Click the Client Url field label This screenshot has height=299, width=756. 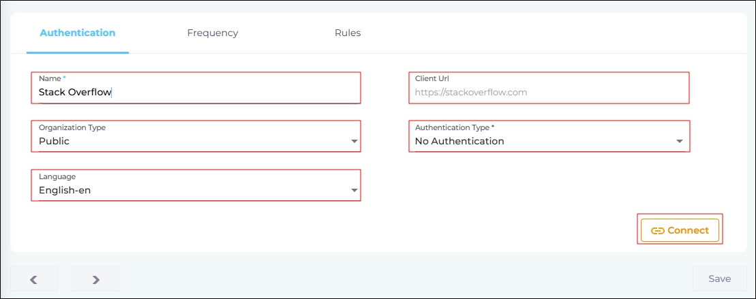[432, 79]
